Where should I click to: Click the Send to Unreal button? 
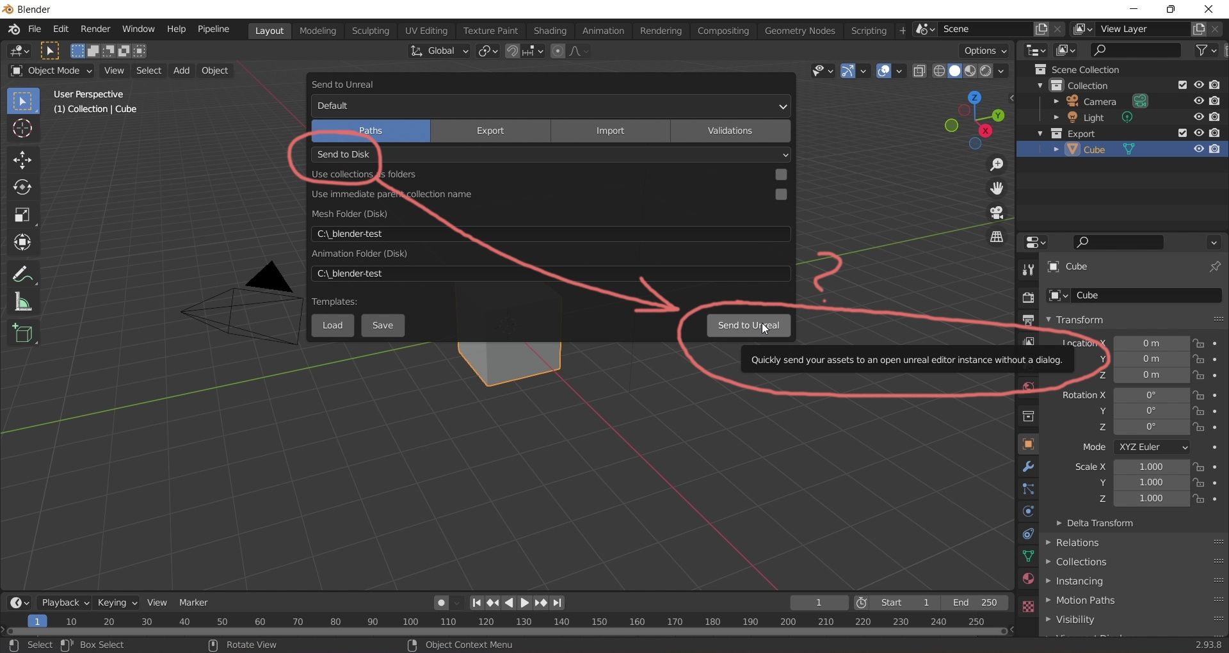click(748, 325)
